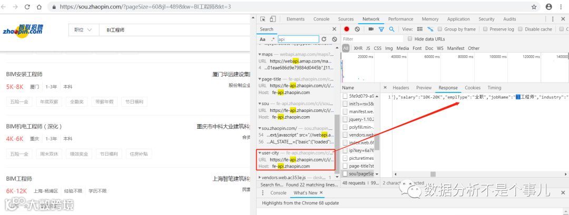The image size is (569, 215).
Task: Reload the page with the refresh icon
Action: [27, 6]
